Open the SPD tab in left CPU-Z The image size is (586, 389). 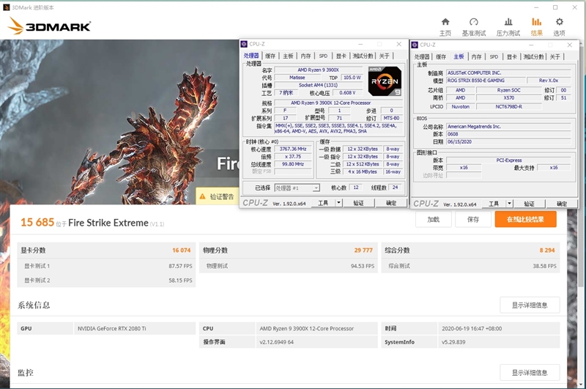tap(323, 56)
